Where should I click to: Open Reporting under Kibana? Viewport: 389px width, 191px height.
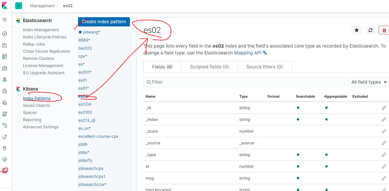tap(32, 120)
